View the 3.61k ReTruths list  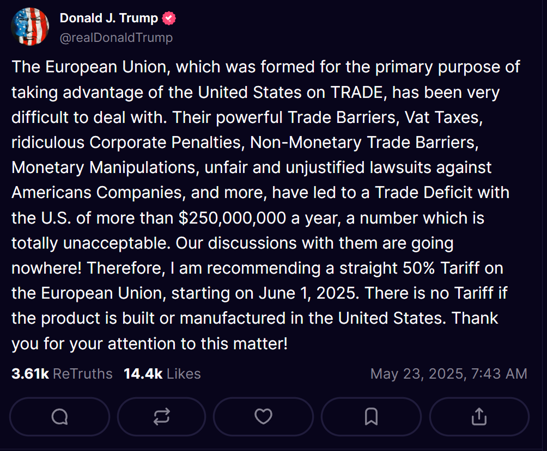(x=62, y=374)
